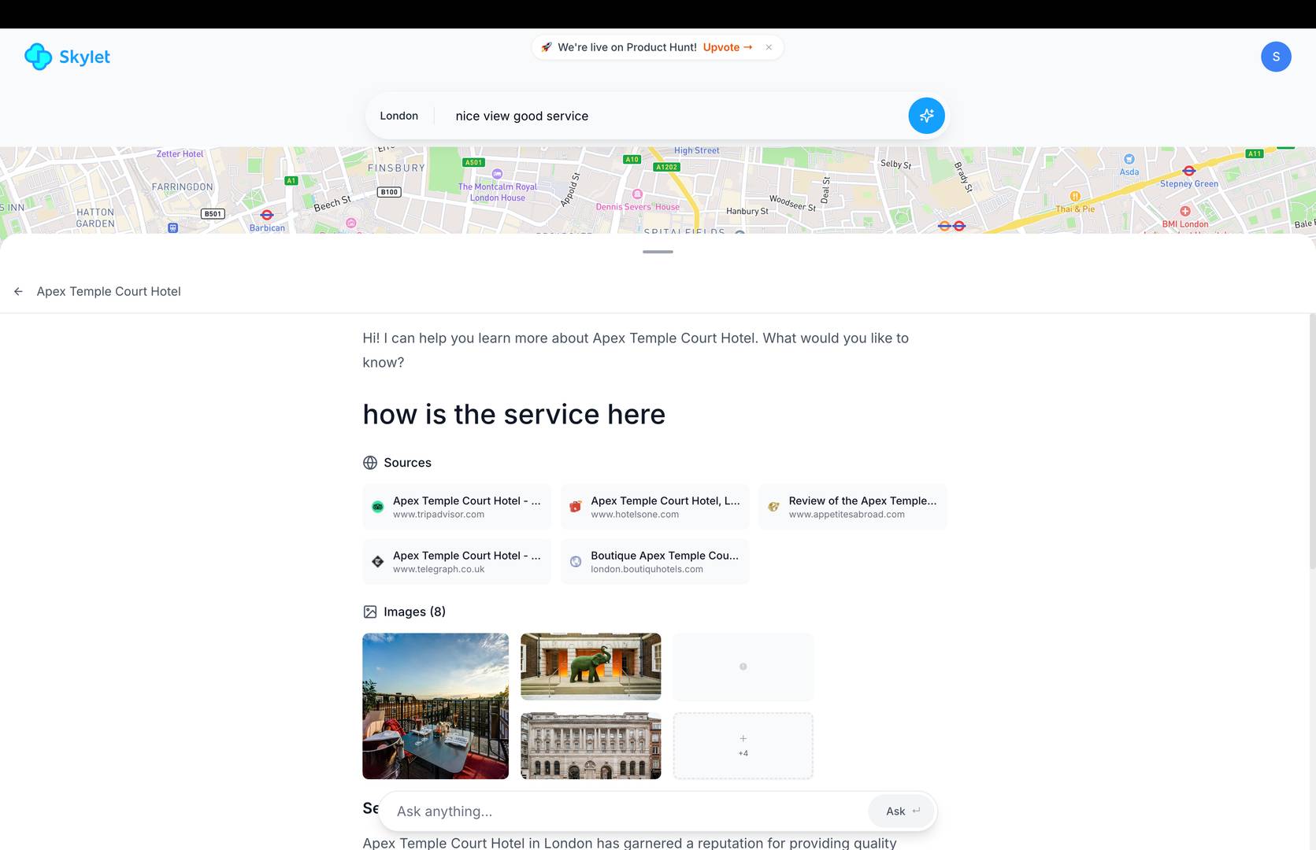Screen dimensions: 1316x850
Task: Open the appetitesabroad.com source card
Action: click(x=852, y=507)
